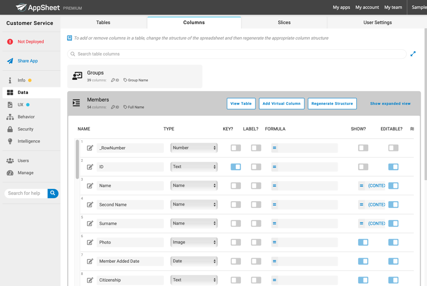Image resolution: width=427 pixels, height=286 pixels.
Task: Edit the _RowNumber column via pencil icon
Action: tap(90, 148)
